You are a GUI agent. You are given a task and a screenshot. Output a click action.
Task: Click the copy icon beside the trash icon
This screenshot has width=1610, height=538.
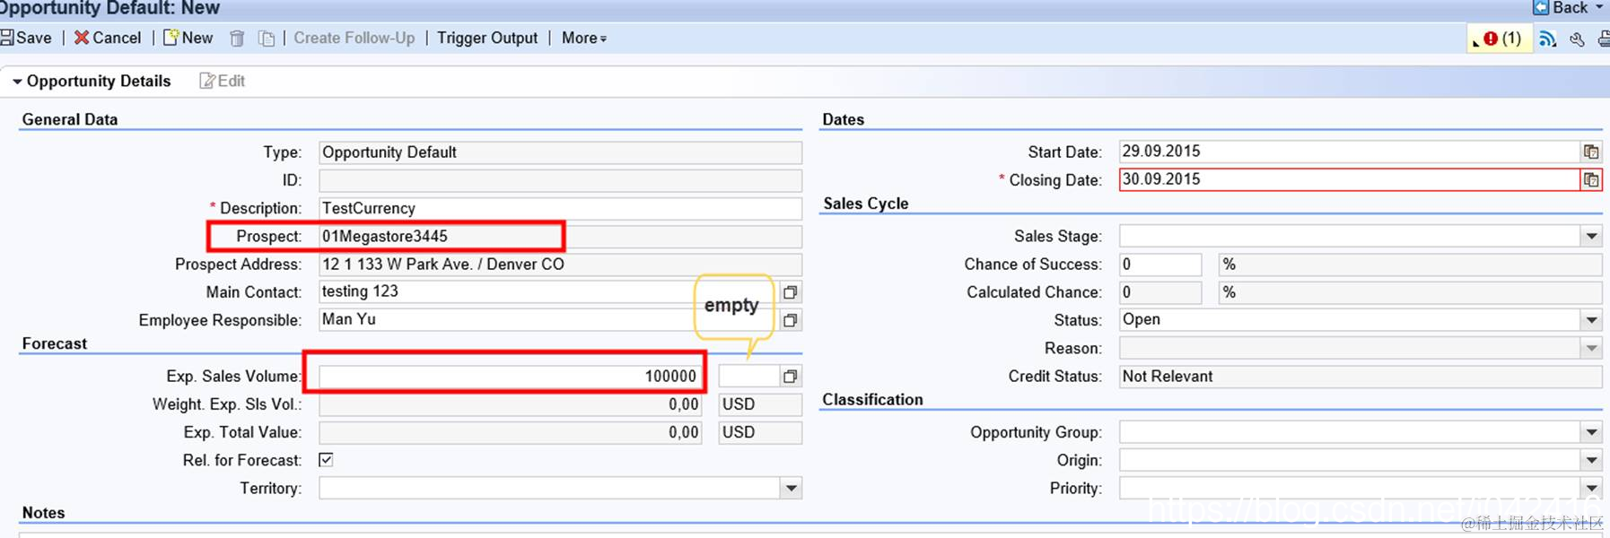[x=267, y=39]
